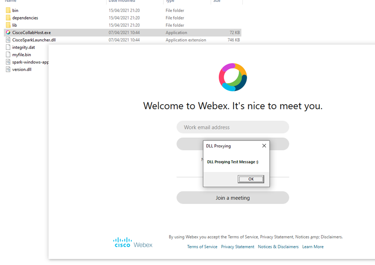Select the CiscoSparkLauncher.dll file icon
375x265 pixels.
click(8, 40)
